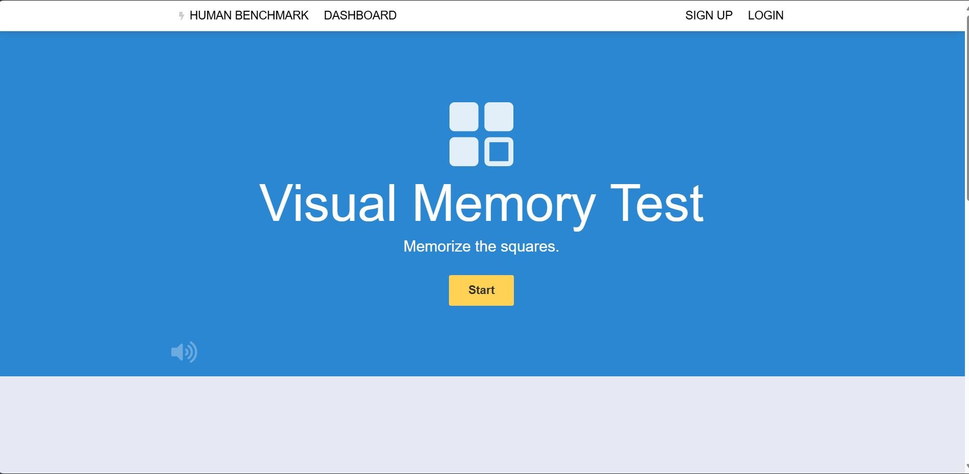The width and height of the screenshot is (969, 474).
Task: Mute sound using the speaker icon
Action: (x=184, y=352)
